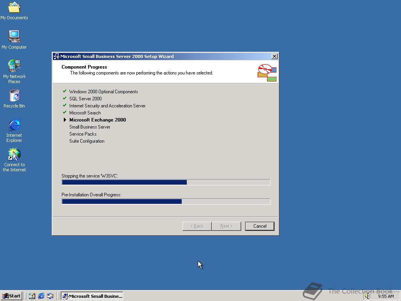This screenshot has width=401, height=301.
Task: Click the 'Stopping the service W3SVC' progress bar
Action: point(166,182)
